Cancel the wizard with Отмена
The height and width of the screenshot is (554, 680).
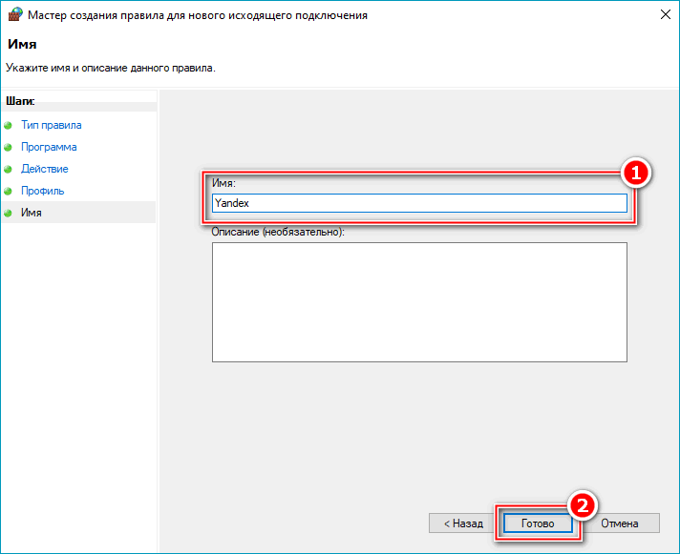pos(618,523)
